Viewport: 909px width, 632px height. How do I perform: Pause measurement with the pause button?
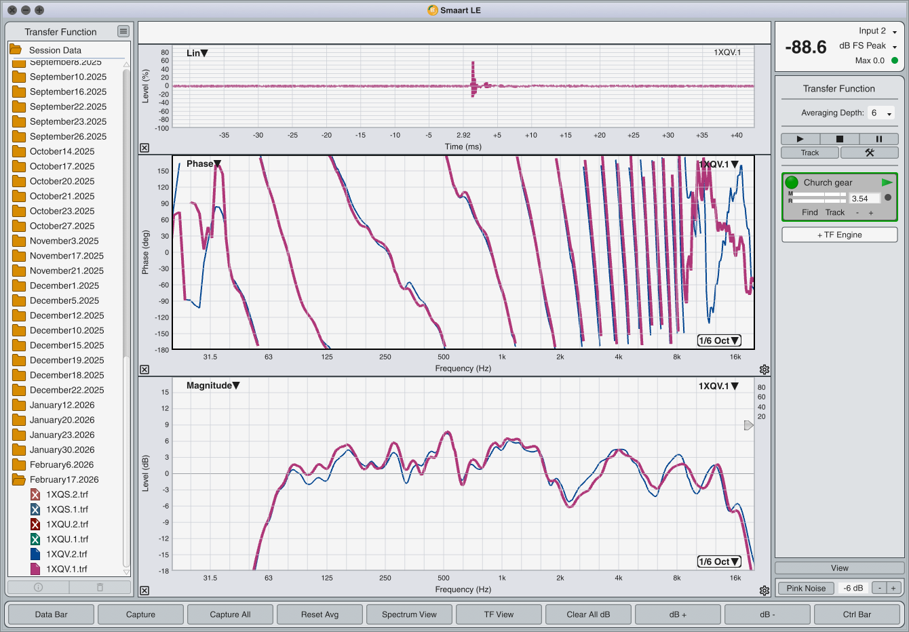[x=878, y=139]
